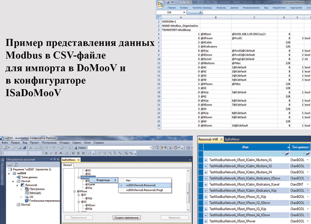This screenshot has height=224, width=311.
Task: Toggle Italic formatting in vs2010 toolbar
Action: 51,153
